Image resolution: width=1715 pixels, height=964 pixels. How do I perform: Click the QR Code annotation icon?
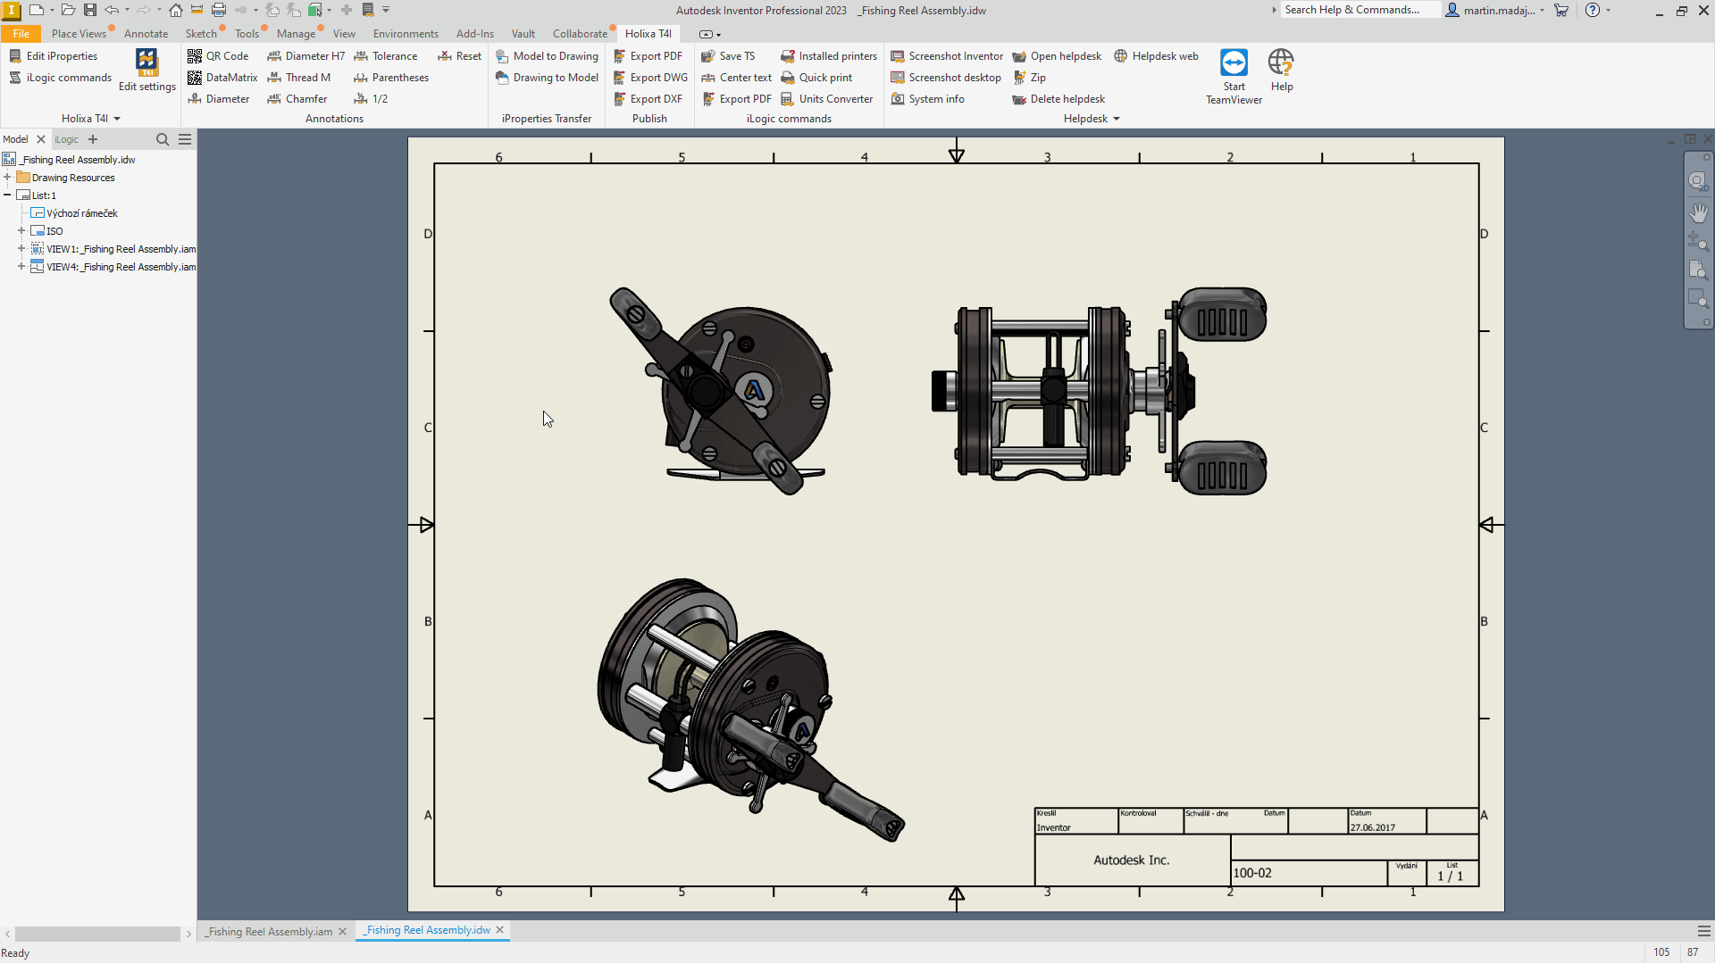click(195, 56)
